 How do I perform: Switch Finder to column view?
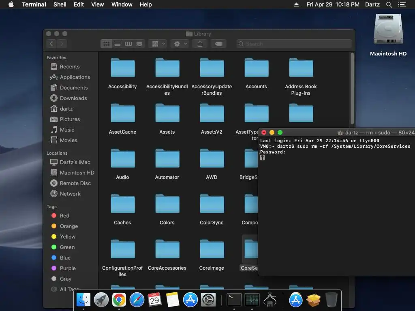point(128,44)
